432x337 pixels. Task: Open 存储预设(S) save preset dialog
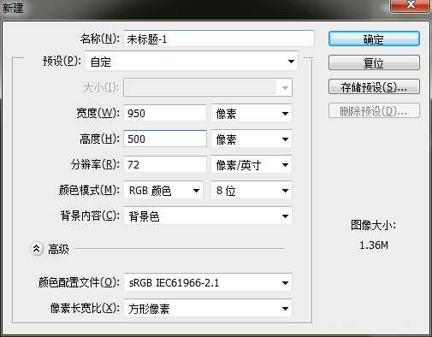(374, 86)
